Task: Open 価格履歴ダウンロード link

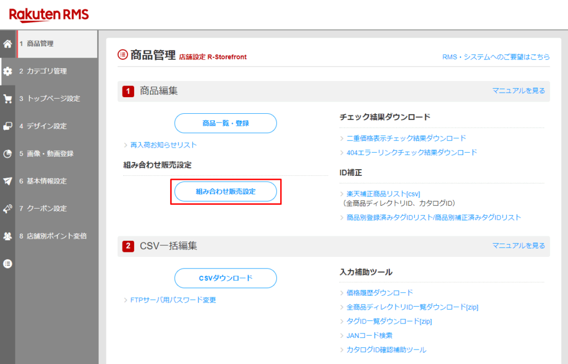Action: (379, 293)
